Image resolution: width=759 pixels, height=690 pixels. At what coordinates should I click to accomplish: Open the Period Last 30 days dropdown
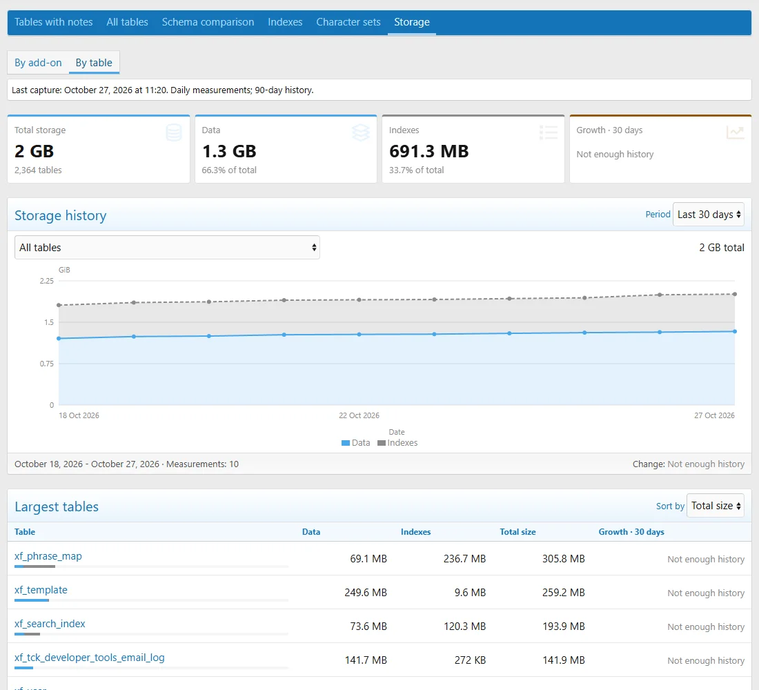pos(709,215)
